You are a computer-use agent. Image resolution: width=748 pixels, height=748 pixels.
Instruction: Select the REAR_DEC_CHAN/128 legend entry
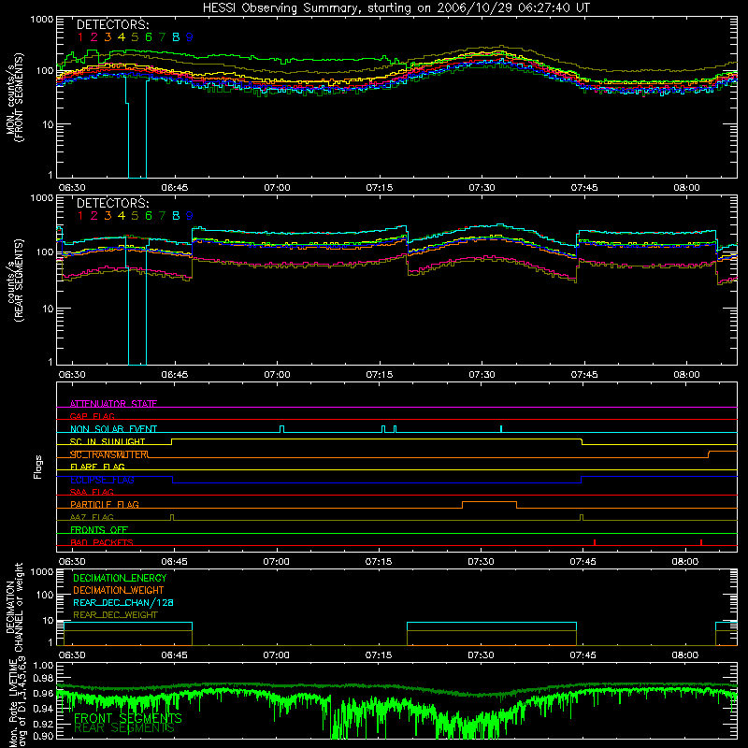pos(123,602)
